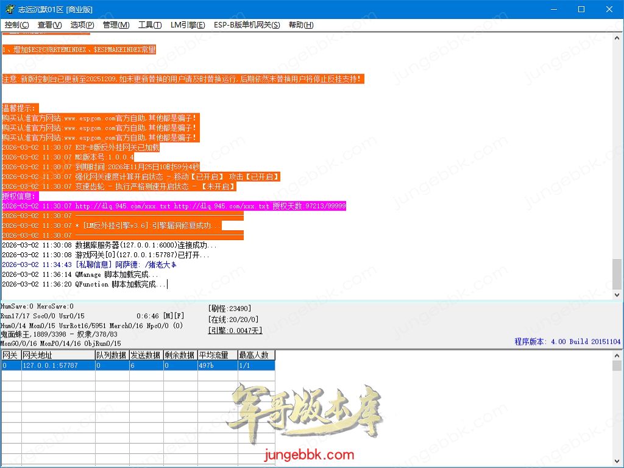Open the 控制(C) menu

point(16,25)
